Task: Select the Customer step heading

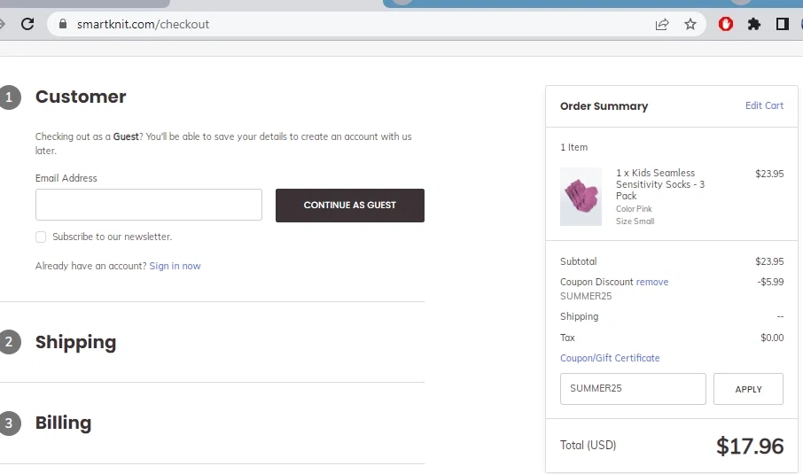Action: click(x=81, y=97)
